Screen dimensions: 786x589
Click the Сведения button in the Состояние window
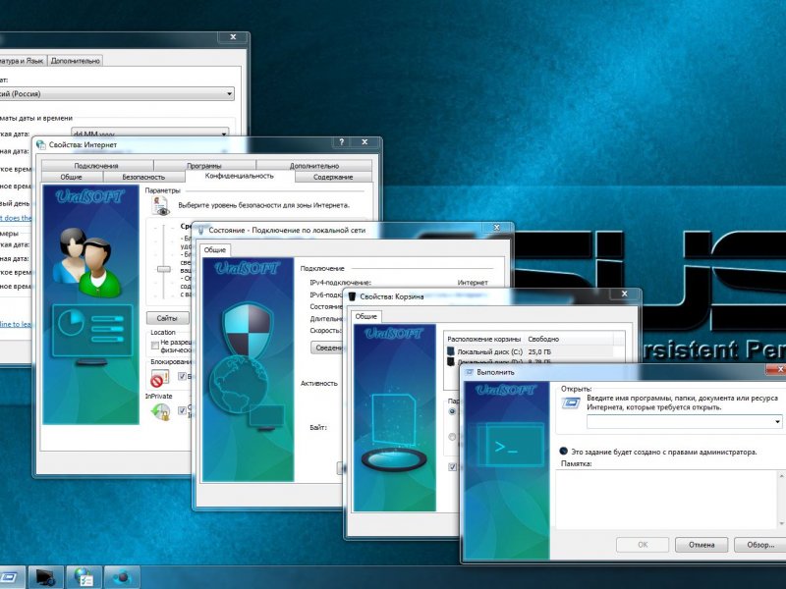pos(327,348)
